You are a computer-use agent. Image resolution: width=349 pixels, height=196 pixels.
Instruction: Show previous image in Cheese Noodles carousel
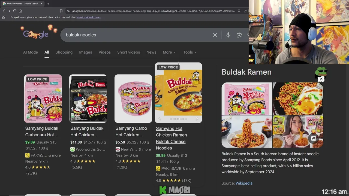[160, 119]
